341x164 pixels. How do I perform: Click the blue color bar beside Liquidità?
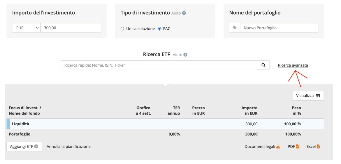(x=8, y=124)
